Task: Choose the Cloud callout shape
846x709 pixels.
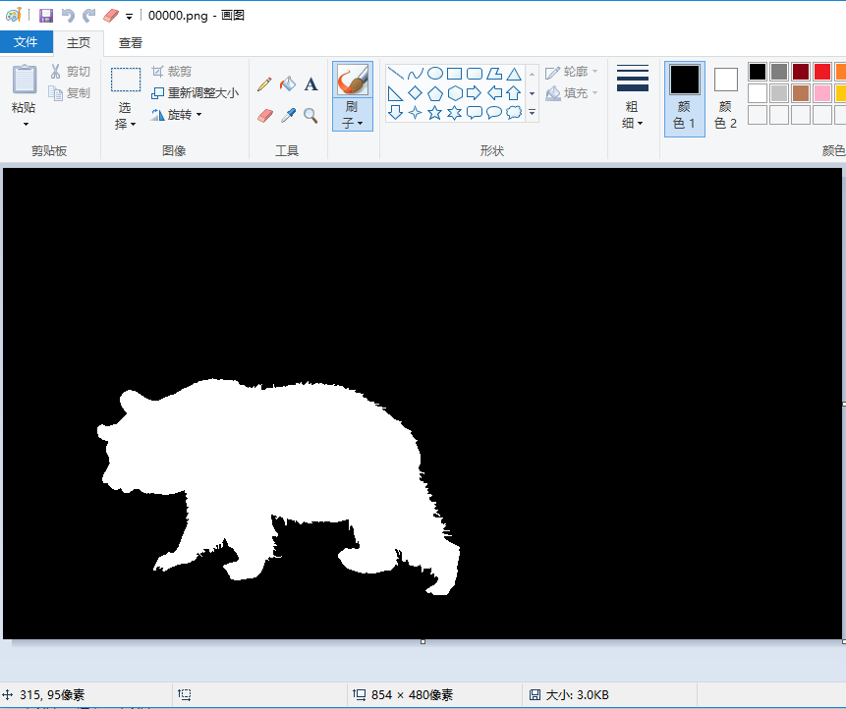Action: tap(514, 113)
